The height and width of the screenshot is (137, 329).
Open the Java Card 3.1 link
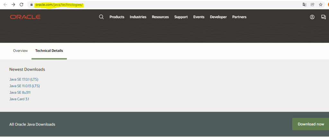click(x=19, y=99)
